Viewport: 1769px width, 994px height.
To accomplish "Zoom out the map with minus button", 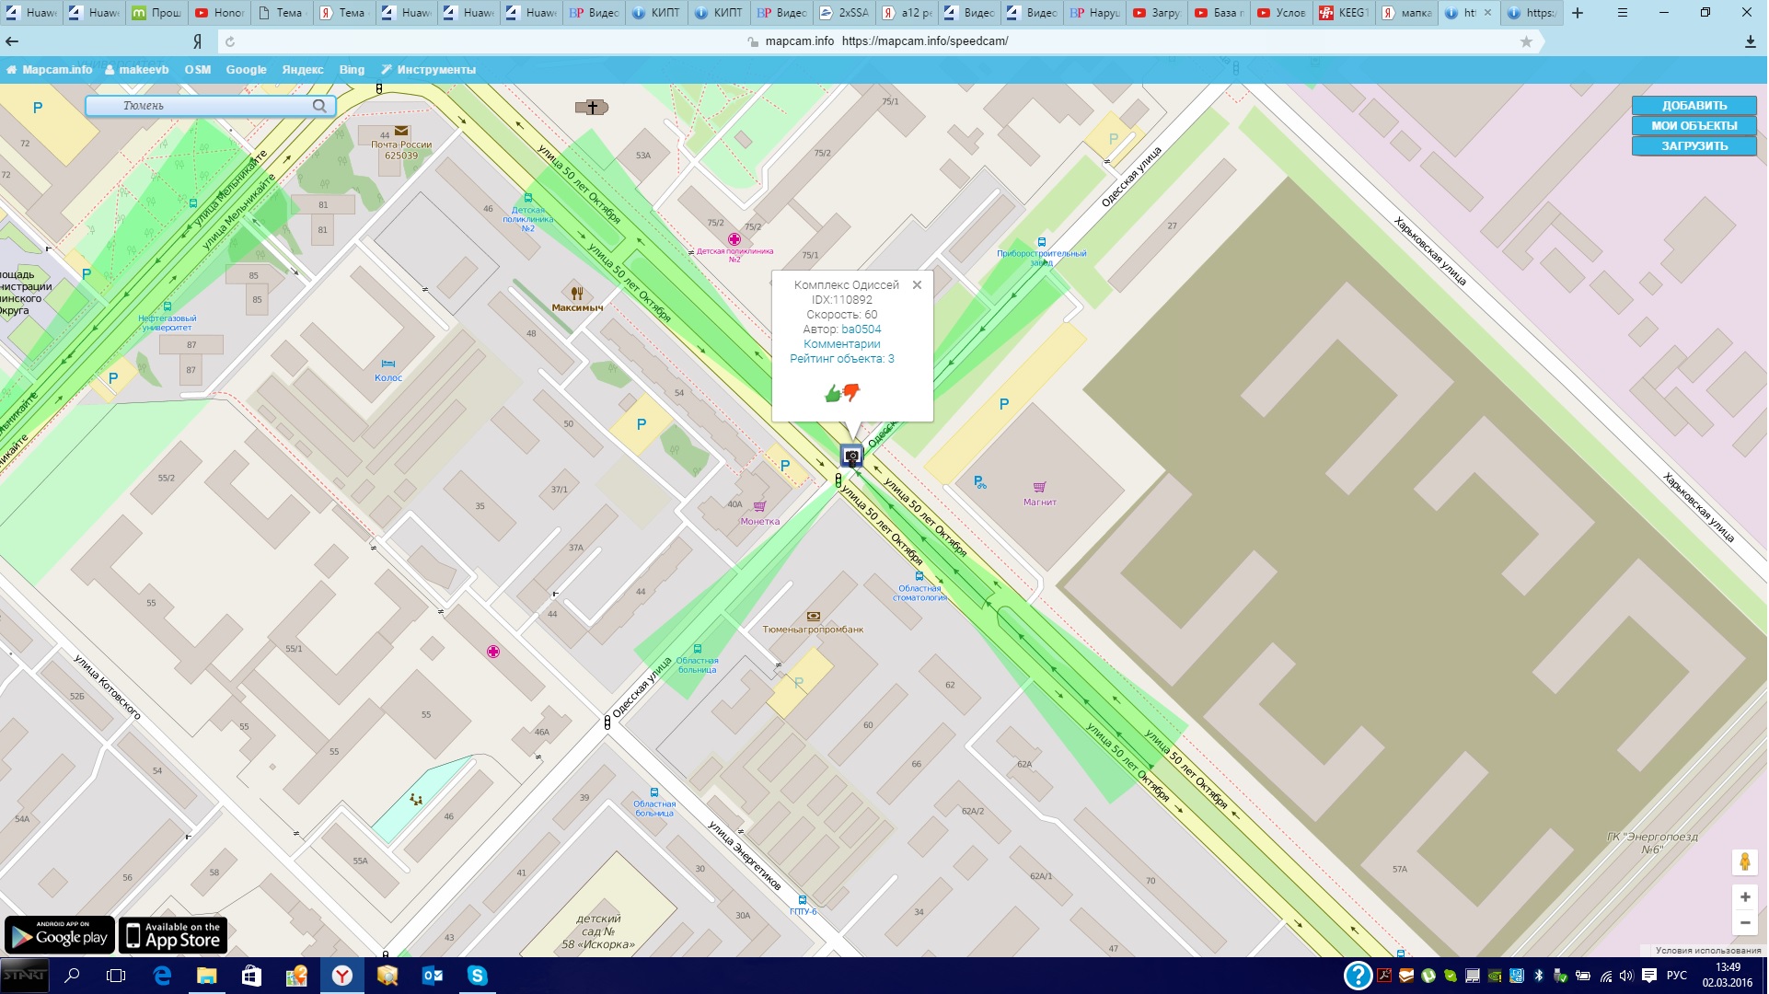I will pyautogui.click(x=1744, y=922).
